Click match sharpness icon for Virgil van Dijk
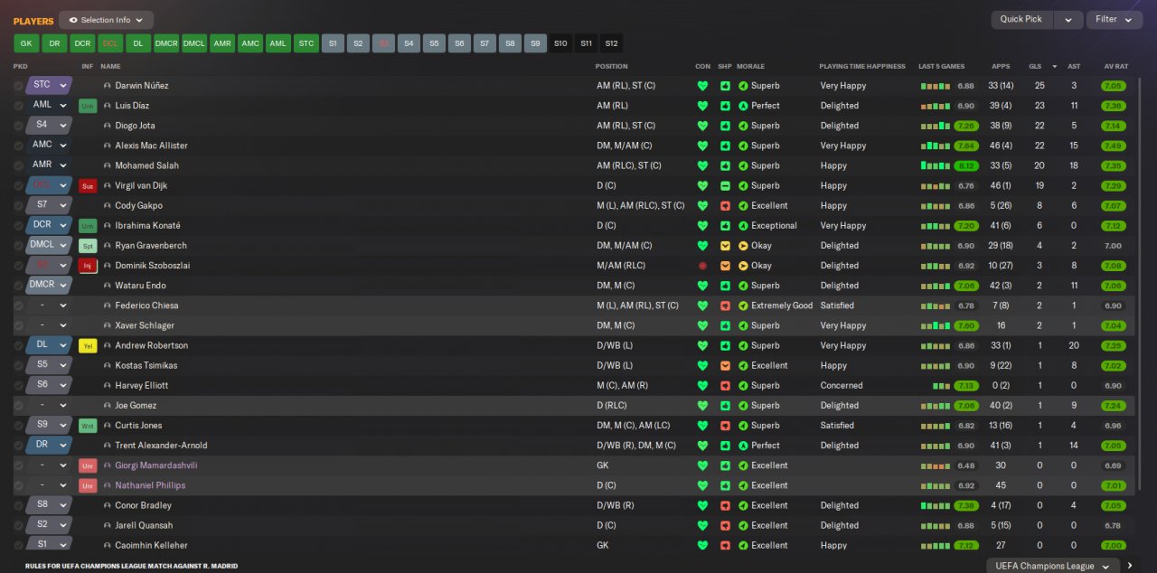The width and height of the screenshot is (1157, 573). (725, 185)
